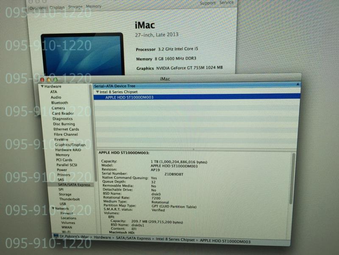Click "Dr.Pakorn's iMac" in the path bar
Image resolution: width=339 pixels, height=255 pixels.
coord(74,237)
